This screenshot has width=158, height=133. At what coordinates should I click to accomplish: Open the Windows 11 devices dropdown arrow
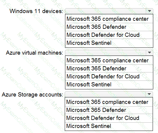(149, 11)
